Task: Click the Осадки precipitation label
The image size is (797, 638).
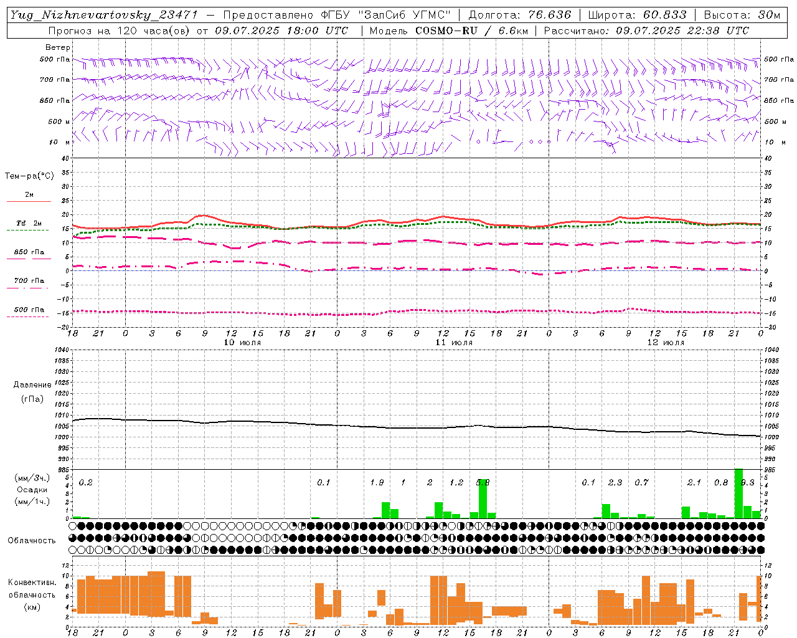Action: tap(32, 490)
